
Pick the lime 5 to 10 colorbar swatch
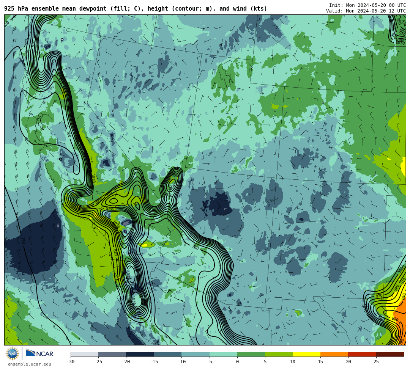coord(279,354)
